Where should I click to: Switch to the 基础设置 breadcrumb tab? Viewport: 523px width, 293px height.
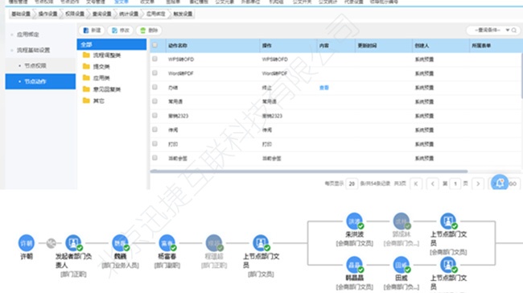tap(21, 14)
